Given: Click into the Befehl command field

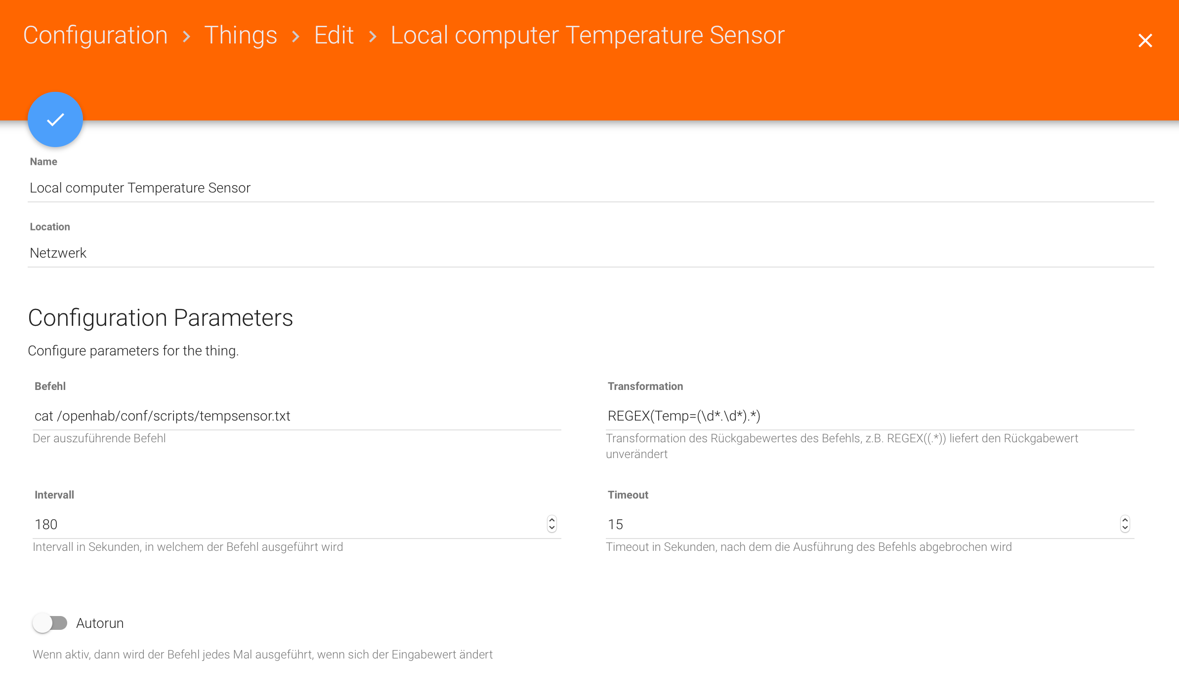Looking at the screenshot, I should point(296,416).
